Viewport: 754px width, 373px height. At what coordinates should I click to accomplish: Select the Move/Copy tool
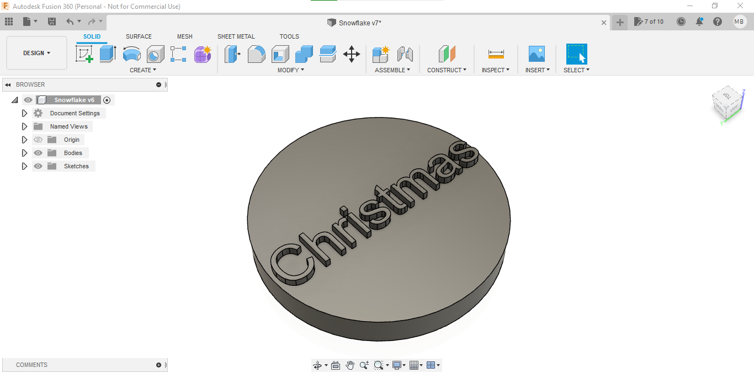click(352, 54)
